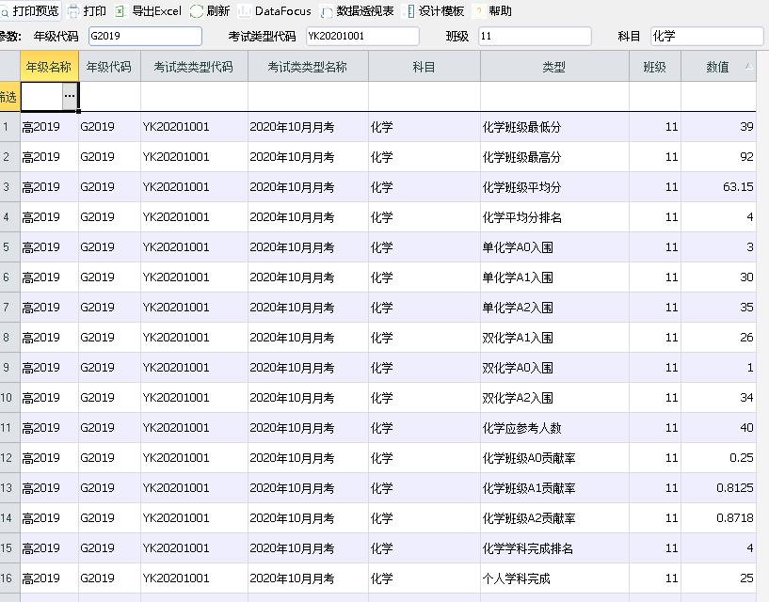Screen dimensions: 769x602
Task: Open 设计模板 toolbar label
Action: 441,10
